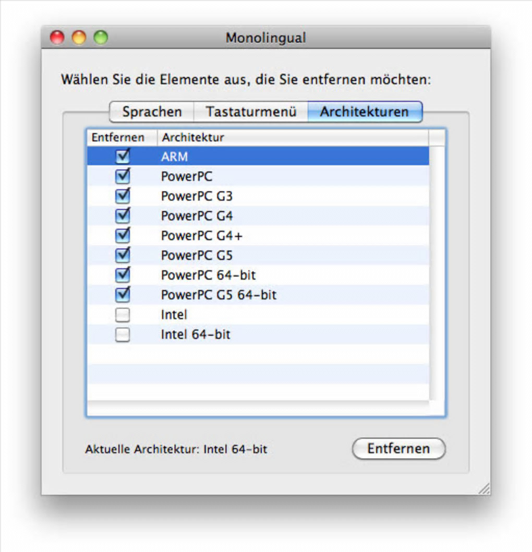532x552 pixels.
Task: Uncheck the PowerPC G5 checkbox
Action: point(123,256)
